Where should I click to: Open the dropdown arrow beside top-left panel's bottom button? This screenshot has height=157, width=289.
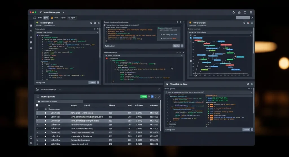pyautogui.click(x=98, y=83)
